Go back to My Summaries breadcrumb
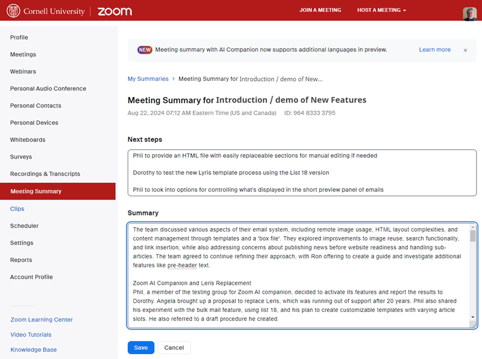Viewport: 482px width, 359px height. click(148, 79)
